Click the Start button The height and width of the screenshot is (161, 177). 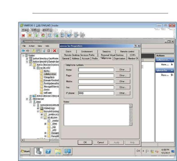click(x=26, y=151)
